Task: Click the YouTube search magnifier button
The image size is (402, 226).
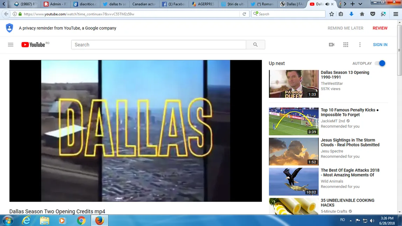Action: point(255,45)
